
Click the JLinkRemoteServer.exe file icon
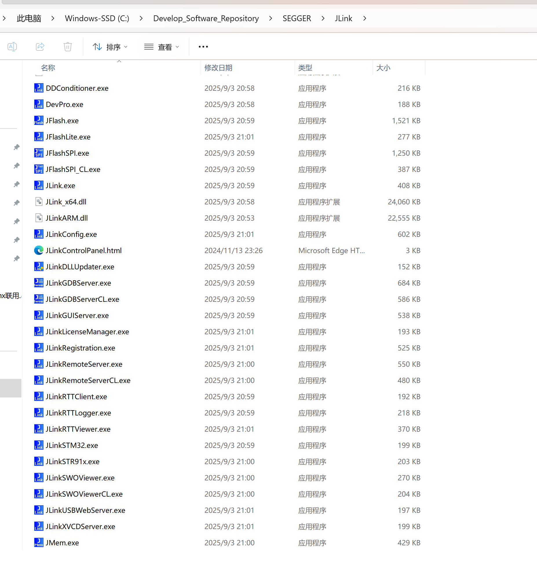pos(39,364)
